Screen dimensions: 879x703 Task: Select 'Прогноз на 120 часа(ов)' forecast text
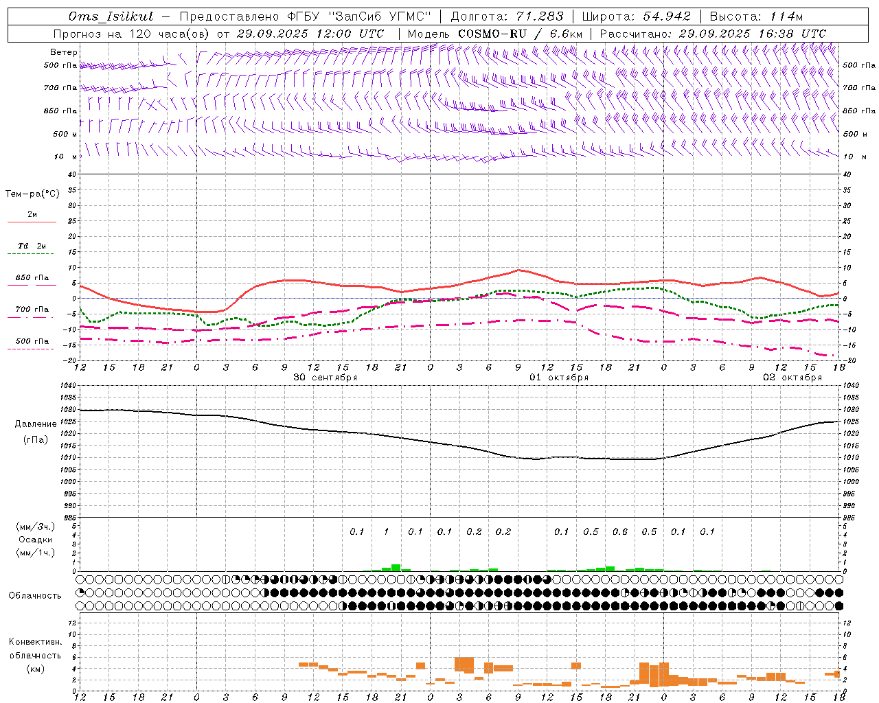(132, 34)
